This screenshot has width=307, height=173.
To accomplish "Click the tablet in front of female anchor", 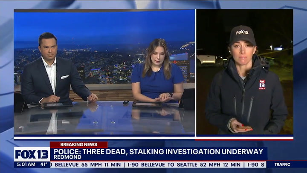I will [x=148, y=104].
